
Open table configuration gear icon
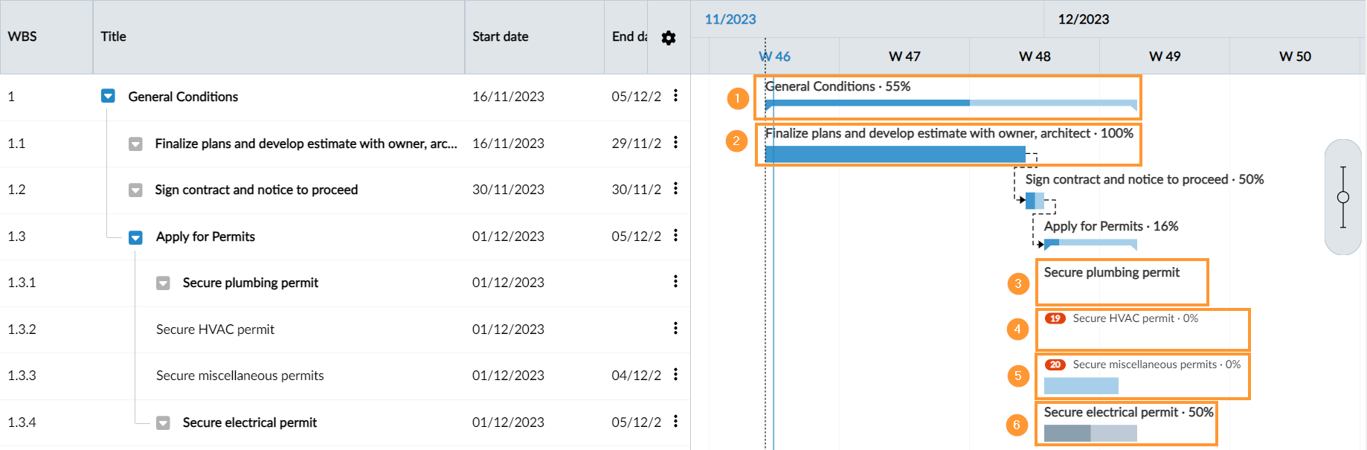pyautogui.click(x=668, y=38)
